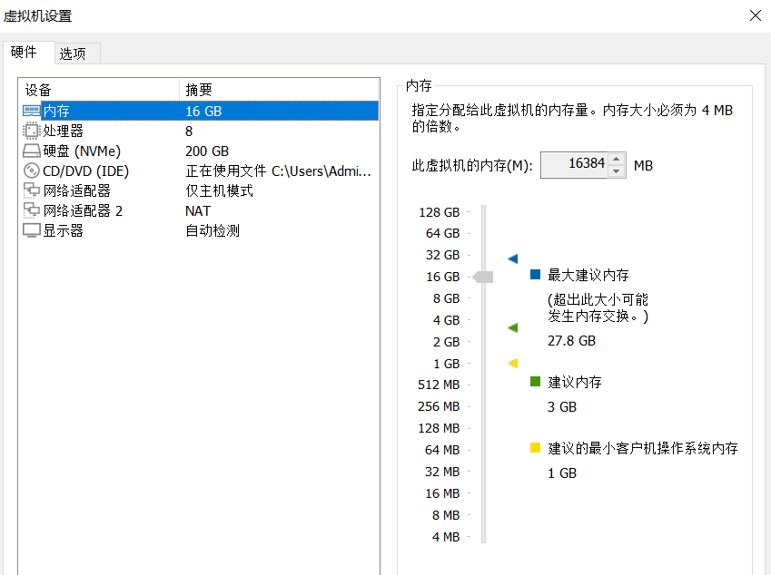Click the CD/DVD disc icon

pyautogui.click(x=32, y=171)
